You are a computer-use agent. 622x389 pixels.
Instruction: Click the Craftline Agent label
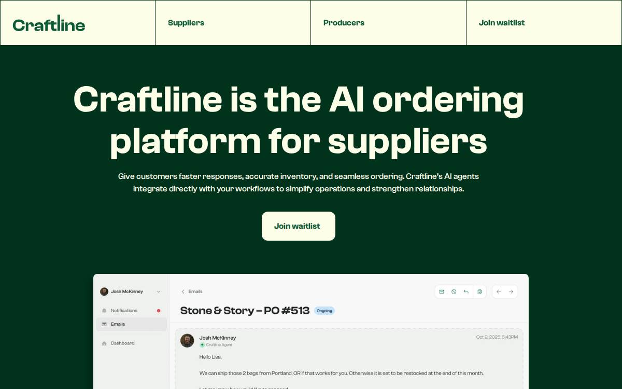[x=219, y=345]
